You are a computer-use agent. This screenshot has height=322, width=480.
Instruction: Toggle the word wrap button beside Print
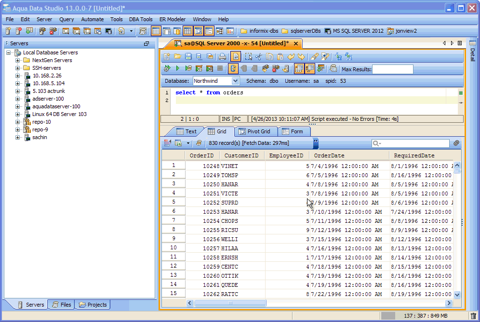235,57
